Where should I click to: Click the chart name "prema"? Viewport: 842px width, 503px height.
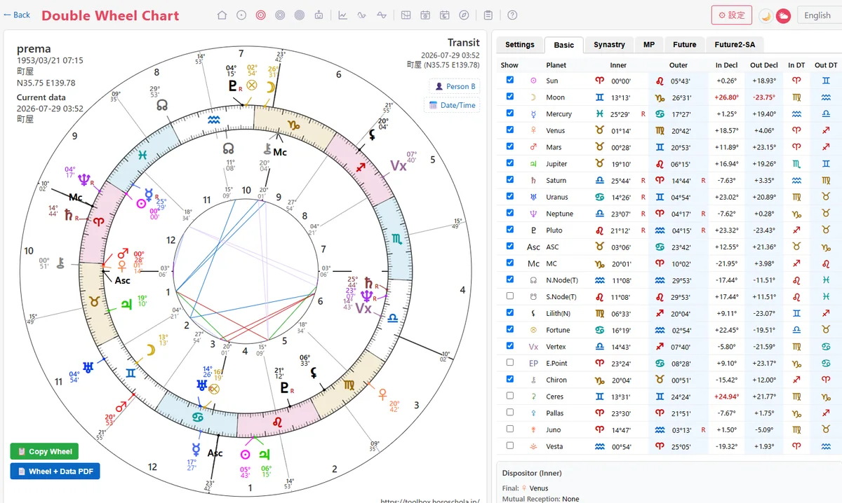pyautogui.click(x=34, y=49)
